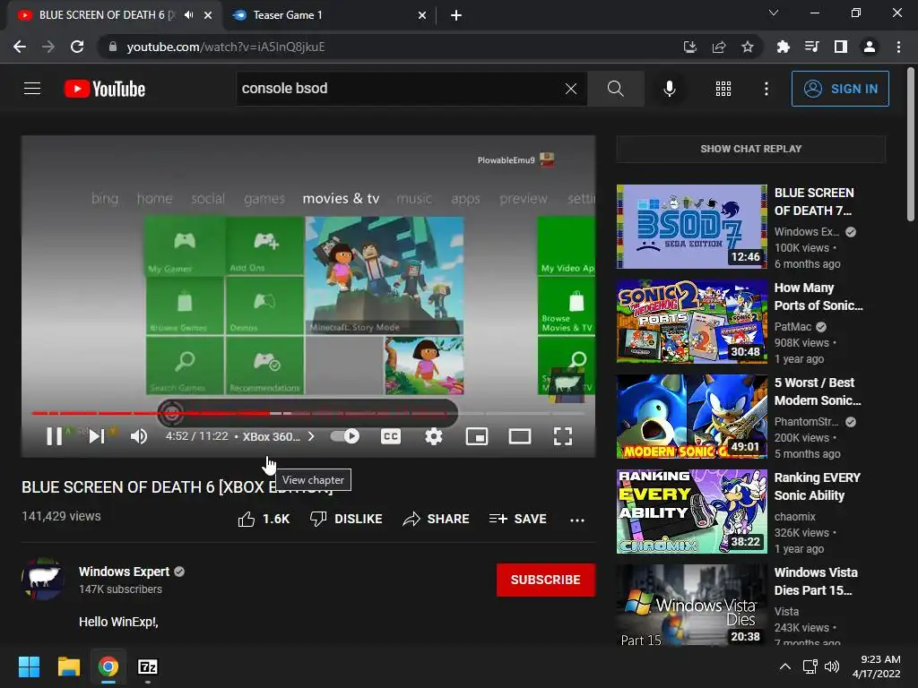
Task: Open File Explorer from taskbar
Action: (x=68, y=666)
